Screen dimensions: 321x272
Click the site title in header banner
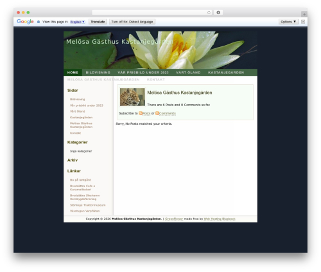(119, 42)
